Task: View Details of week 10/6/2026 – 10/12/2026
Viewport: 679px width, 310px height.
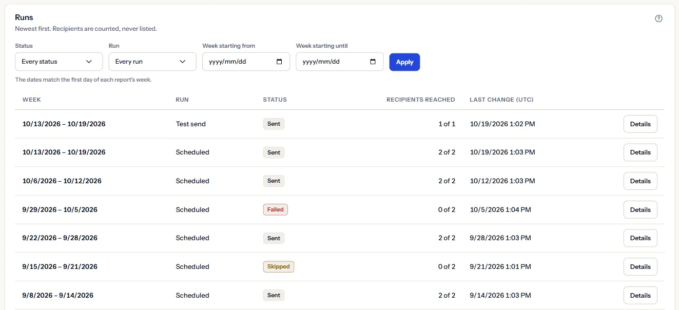Action: pyautogui.click(x=640, y=181)
